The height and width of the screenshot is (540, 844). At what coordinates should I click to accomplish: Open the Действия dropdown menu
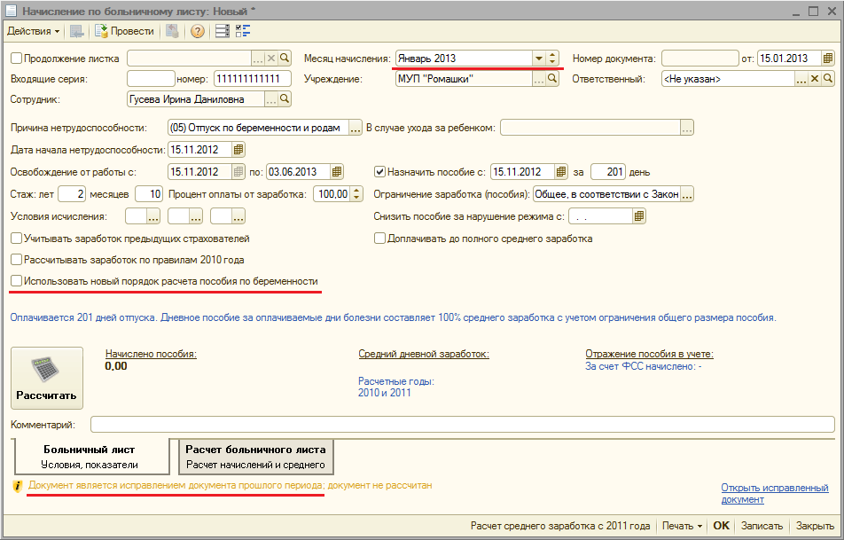[34, 31]
